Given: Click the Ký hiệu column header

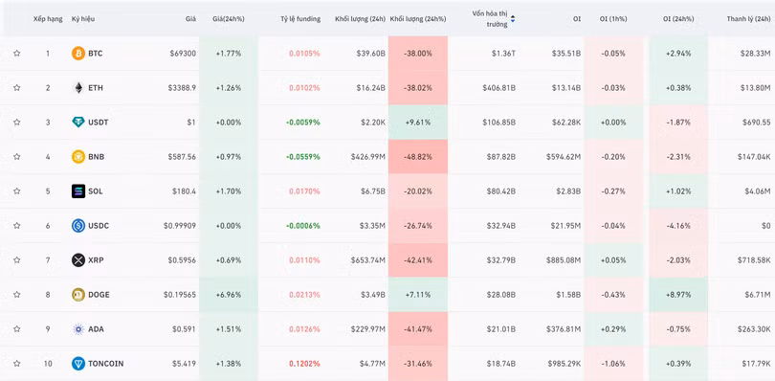Looking at the screenshot, I should tap(83, 19).
